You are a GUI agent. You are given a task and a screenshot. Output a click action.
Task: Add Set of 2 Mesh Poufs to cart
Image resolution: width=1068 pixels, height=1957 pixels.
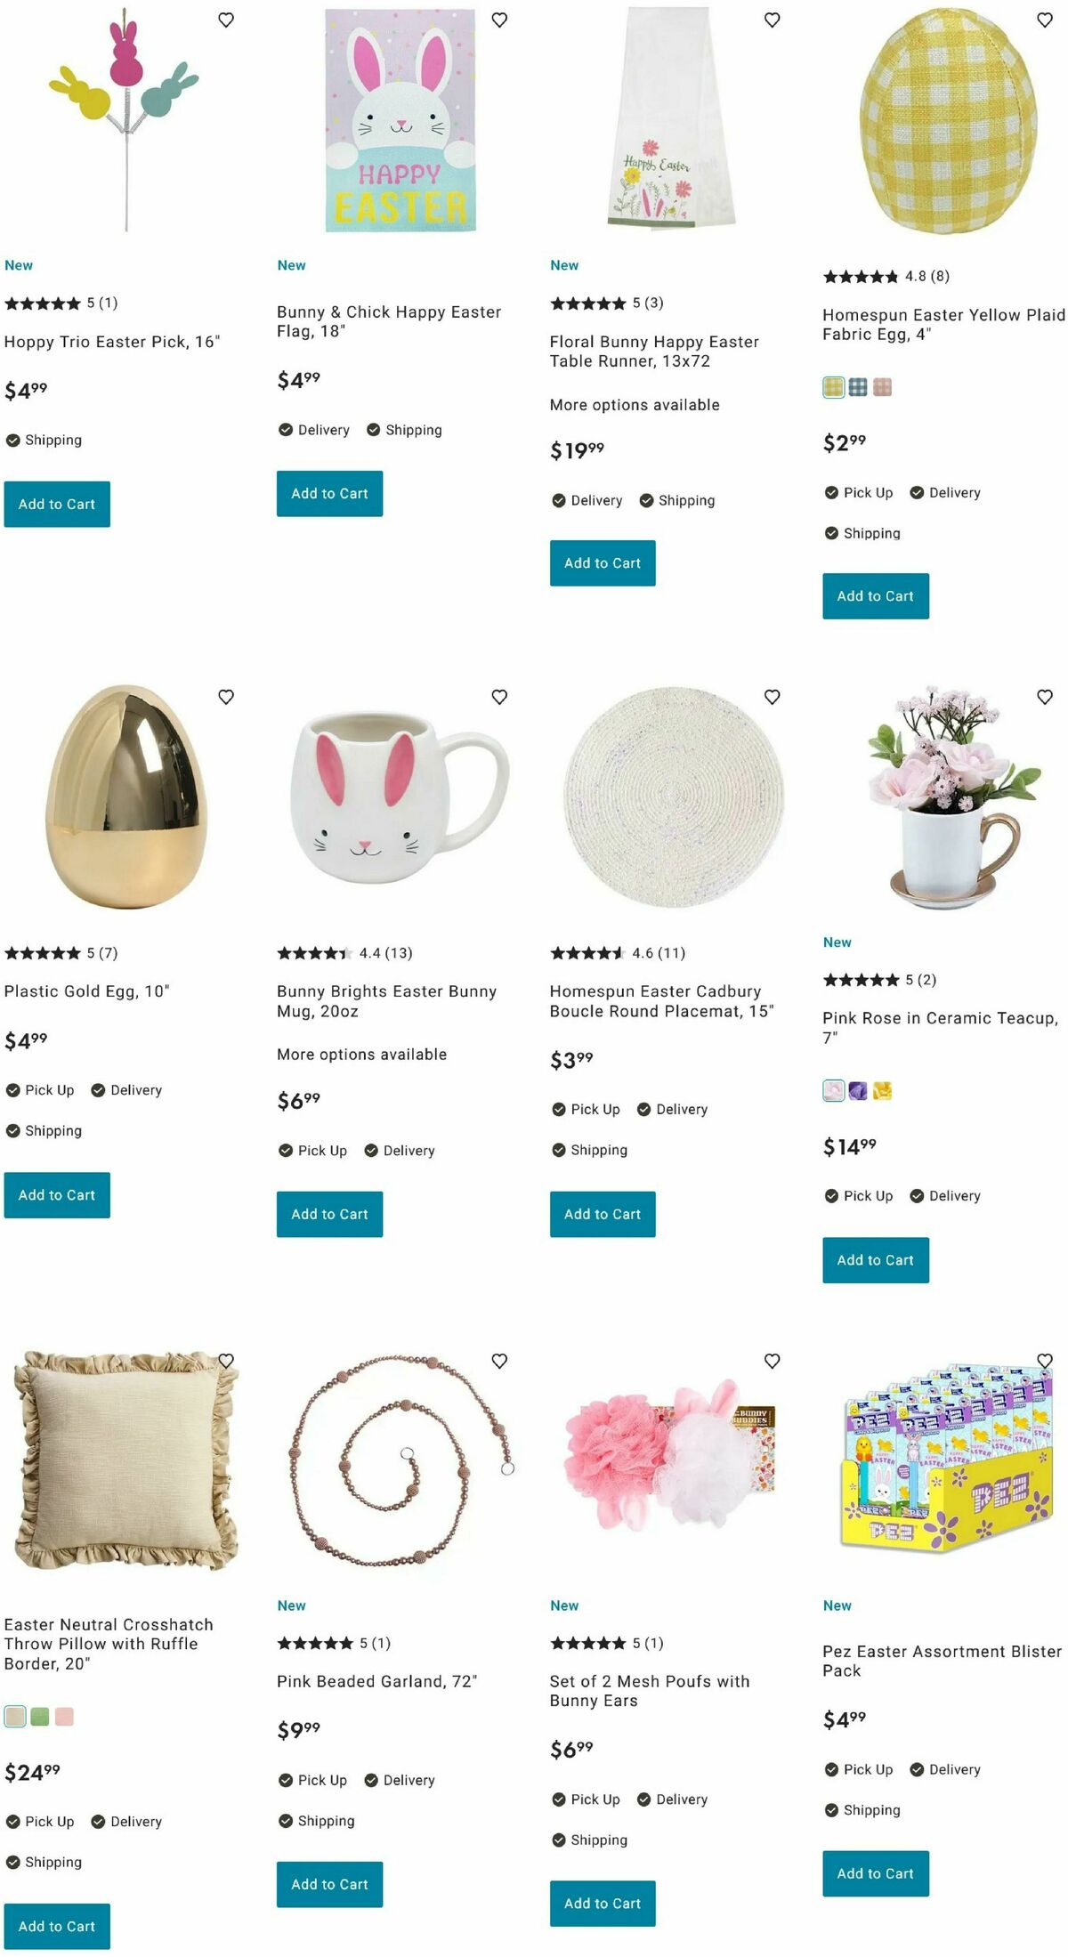[x=603, y=1904]
